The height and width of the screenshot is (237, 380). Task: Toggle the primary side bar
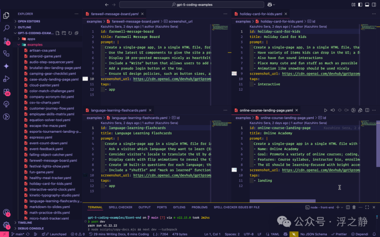tap(360, 5)
